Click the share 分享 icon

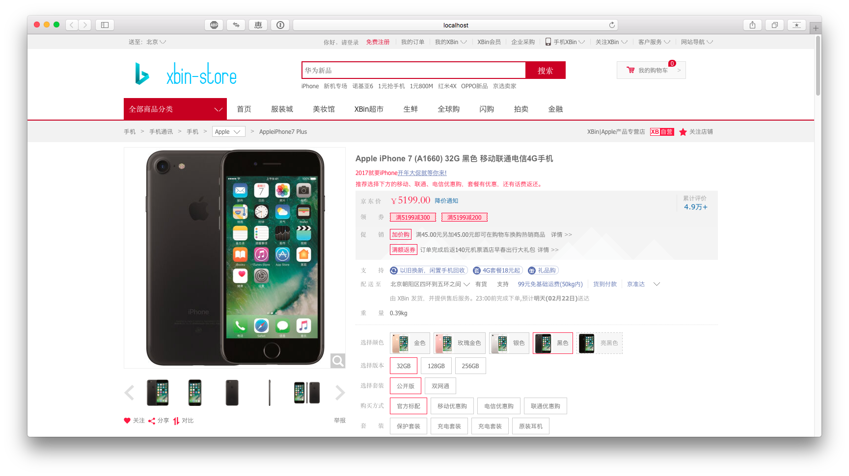coord(152,421)
